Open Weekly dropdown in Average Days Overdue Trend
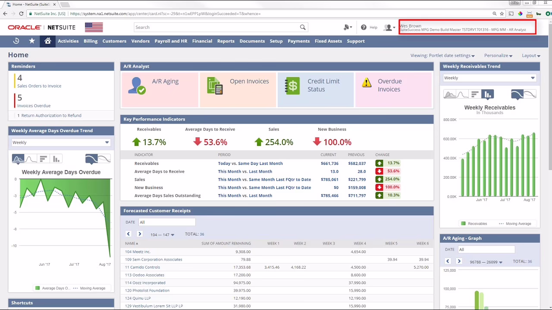552x310 pixels. 61,143
